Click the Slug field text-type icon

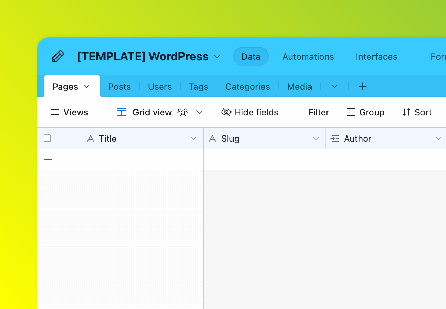(x=213, y=139)
